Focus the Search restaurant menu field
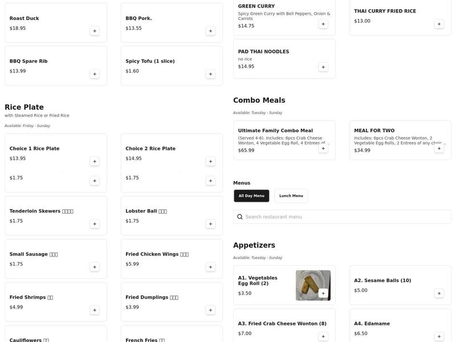 click(x=342, y=217)
